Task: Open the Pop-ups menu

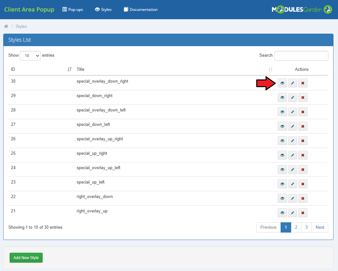Action: [73, 10]
